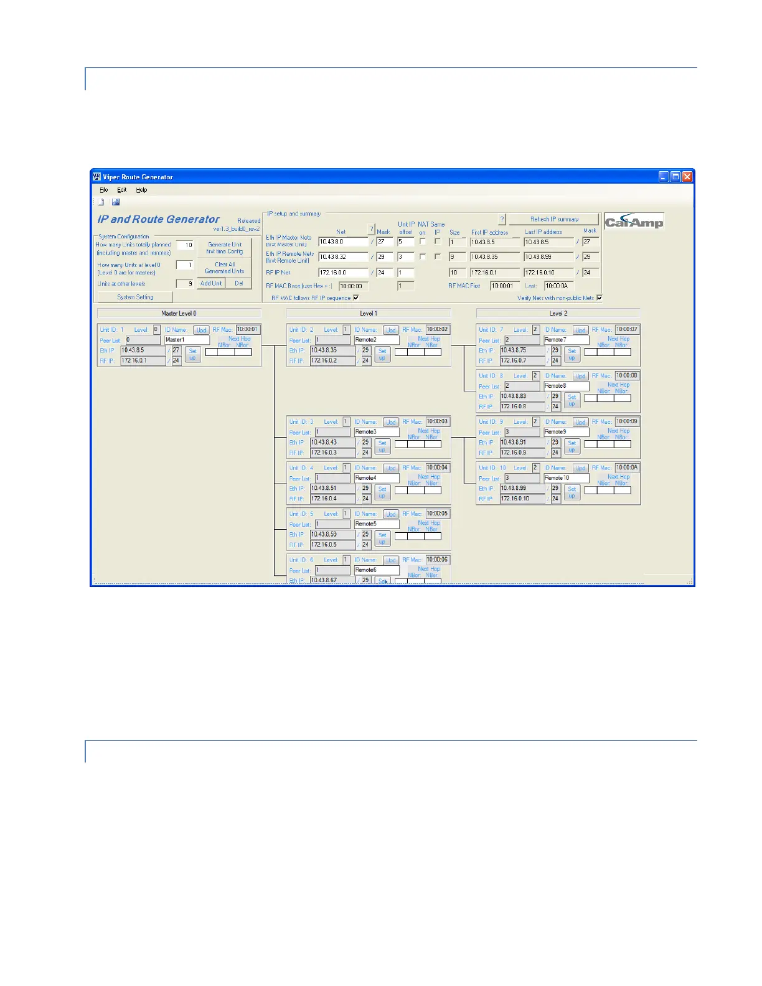Click Eth IP 10.43.8.35 of Remote2

pos(333,350)
